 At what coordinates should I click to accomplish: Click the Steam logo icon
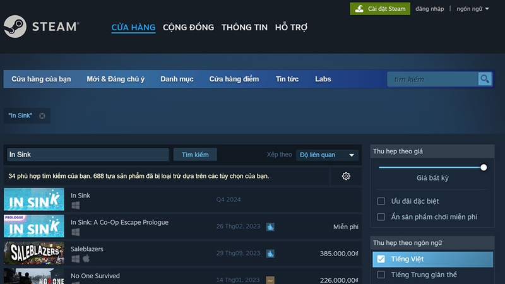(x=15, y=27)
